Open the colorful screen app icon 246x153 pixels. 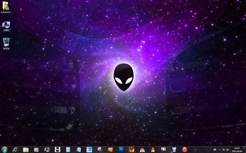163,150
